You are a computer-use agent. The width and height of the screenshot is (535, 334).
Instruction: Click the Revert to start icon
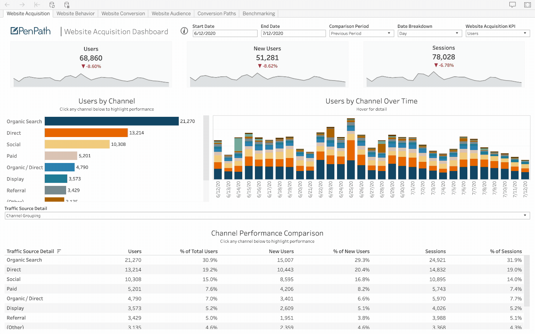pyautogui.click(x=37, y=5)
